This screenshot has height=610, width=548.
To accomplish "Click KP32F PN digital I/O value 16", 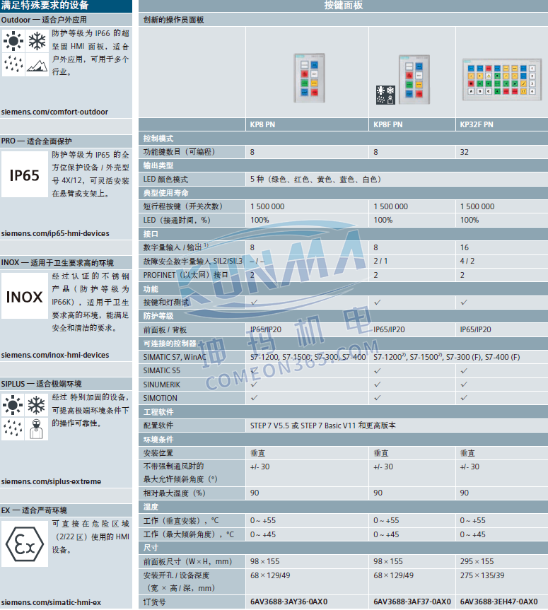I will (x=465, y=247).
